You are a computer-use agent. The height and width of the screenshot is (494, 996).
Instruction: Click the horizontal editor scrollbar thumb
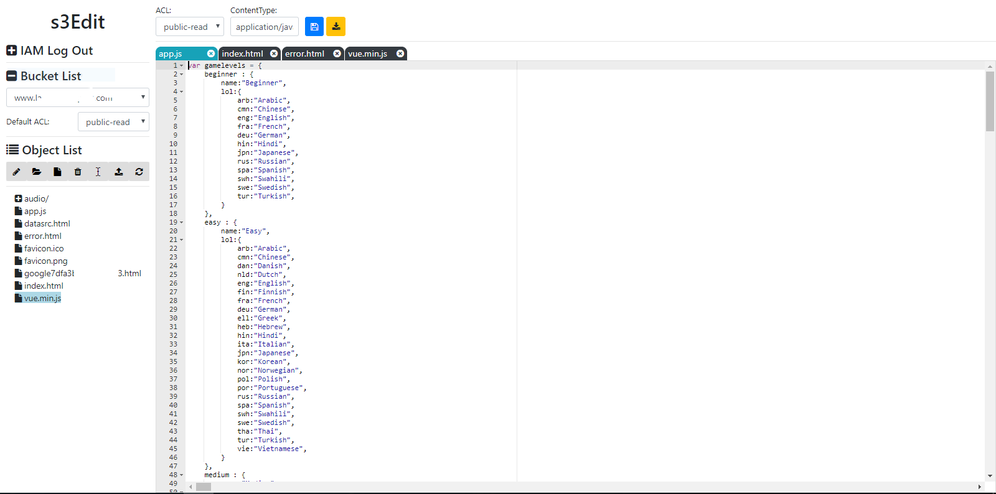click(204, 487)
